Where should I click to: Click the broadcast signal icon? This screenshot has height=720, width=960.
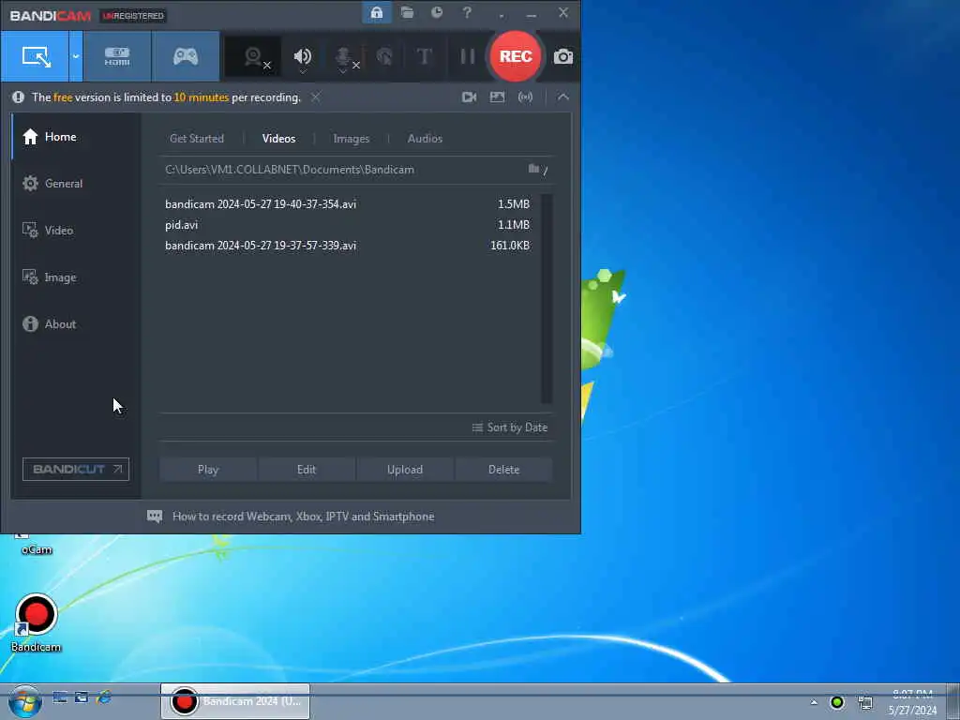coord(525,97)
